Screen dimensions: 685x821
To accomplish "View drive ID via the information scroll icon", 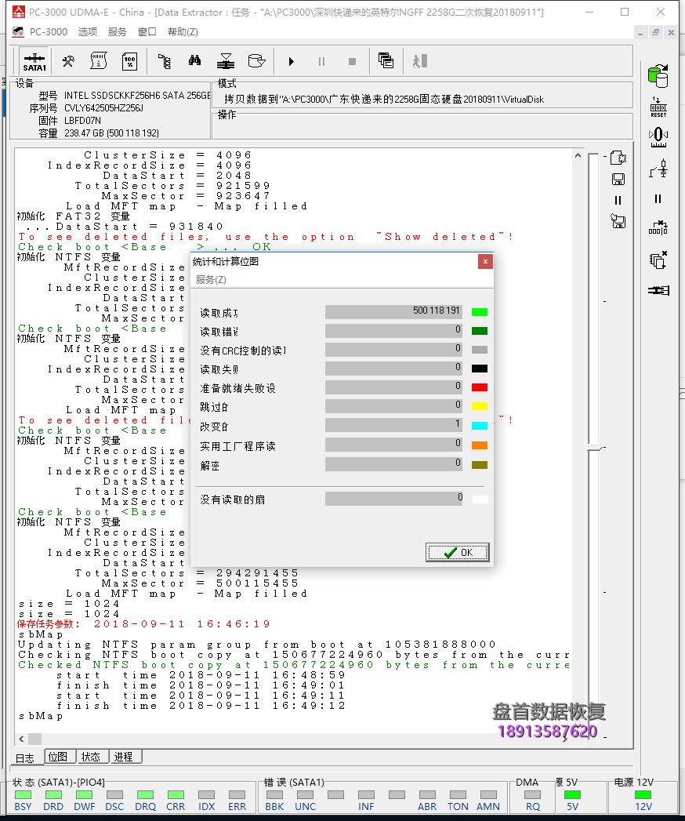I will 98,60.
